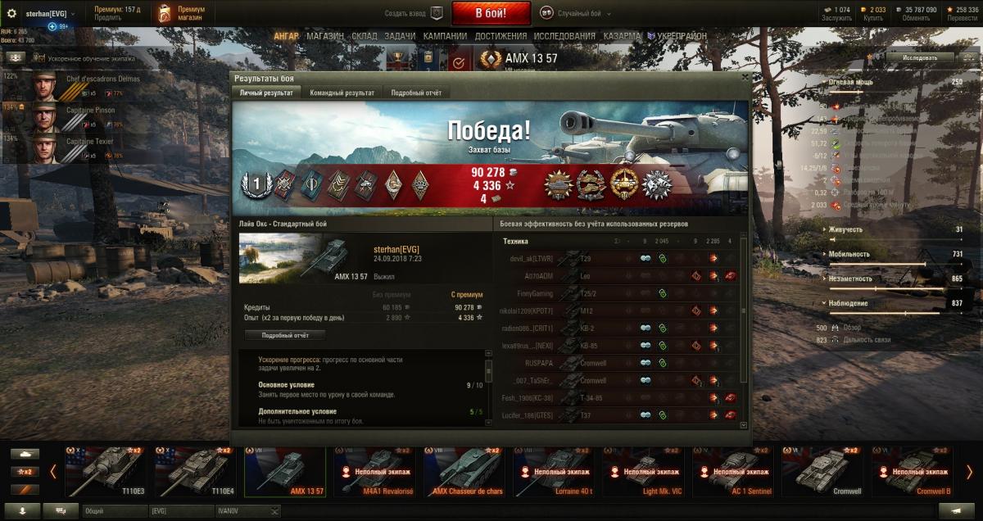Click the personal mission checkmark icon

click(459, 61)
